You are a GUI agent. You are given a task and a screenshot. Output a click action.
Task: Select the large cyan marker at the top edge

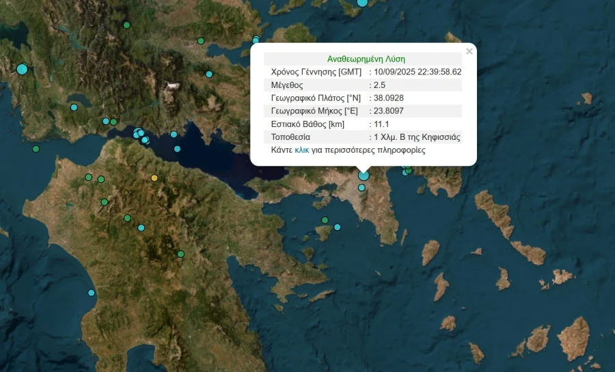362,3
